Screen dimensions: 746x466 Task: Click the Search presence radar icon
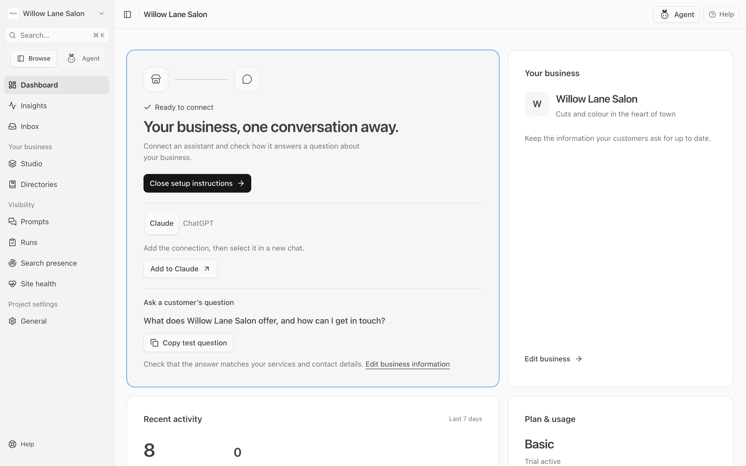[12, 263]
